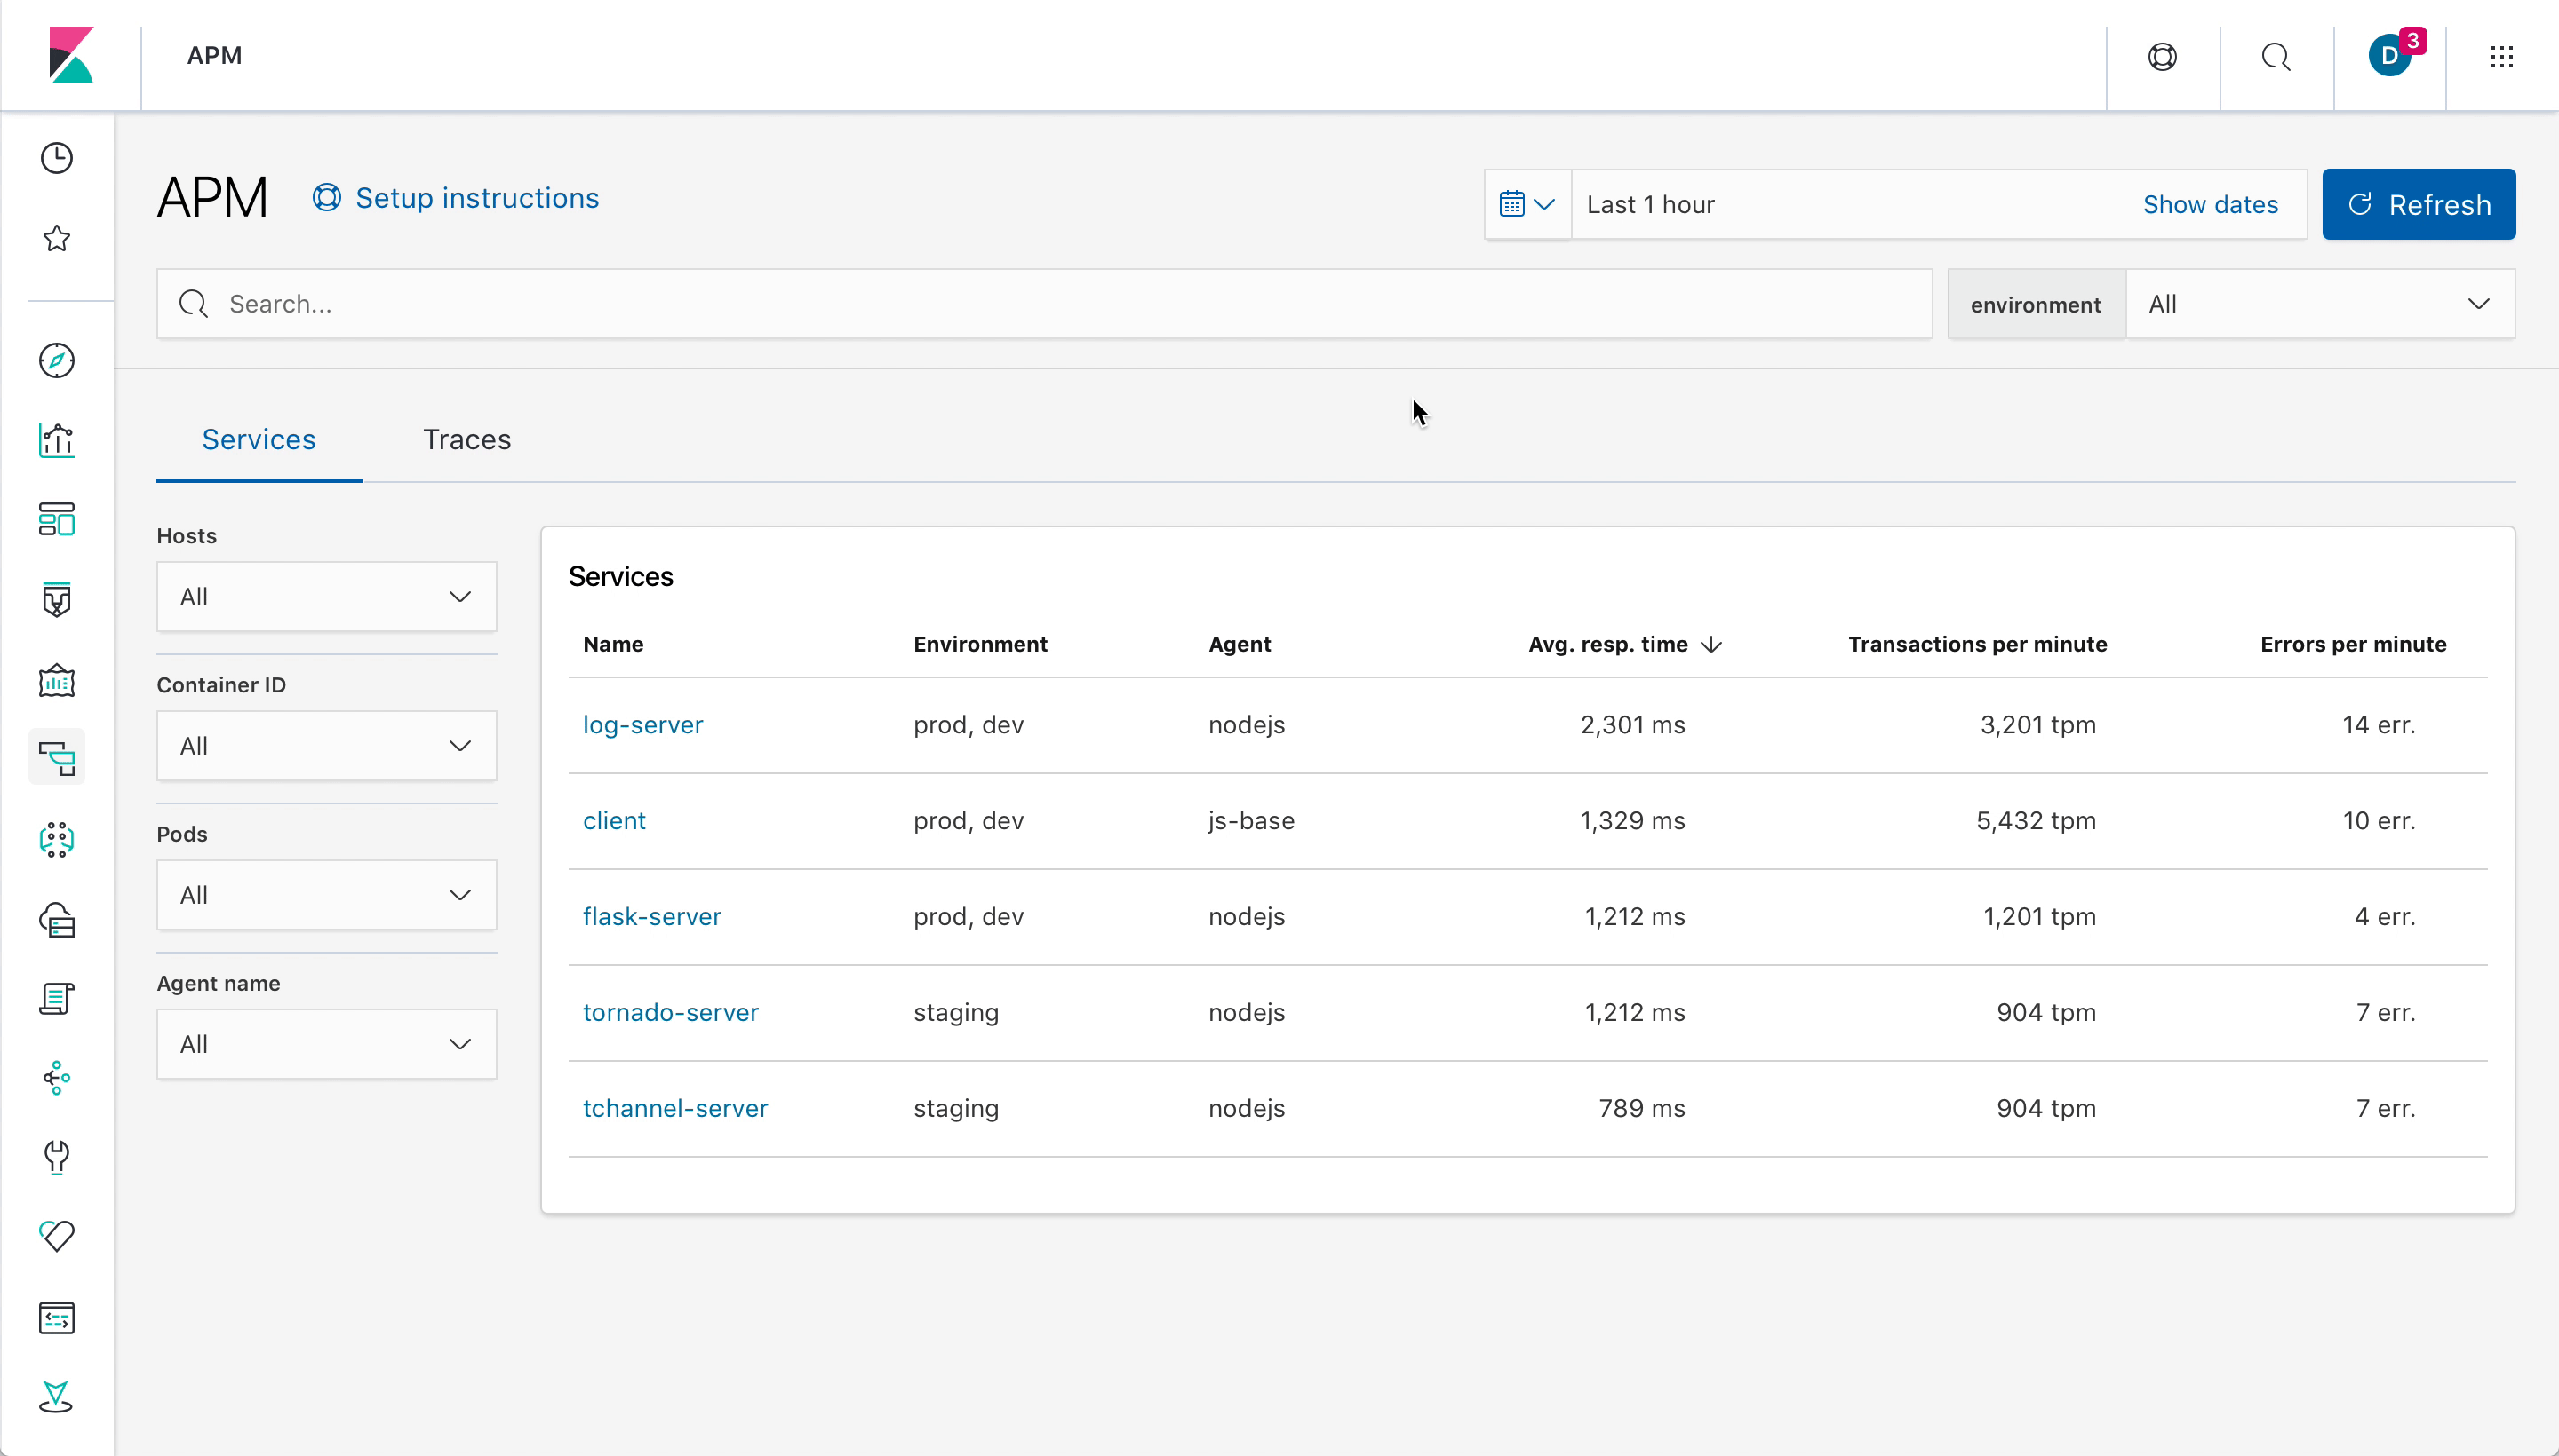
Task: Open the Uptime heart icon in sidebar
Action: point(57,1237)
